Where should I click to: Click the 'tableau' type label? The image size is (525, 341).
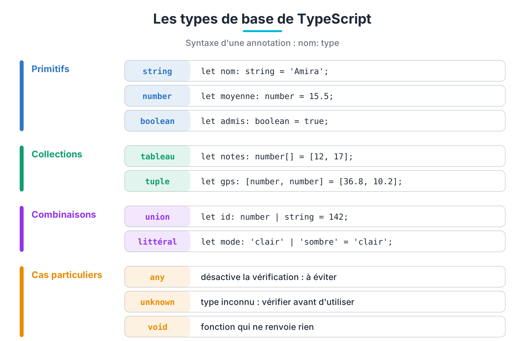click(x=157, y=156)
